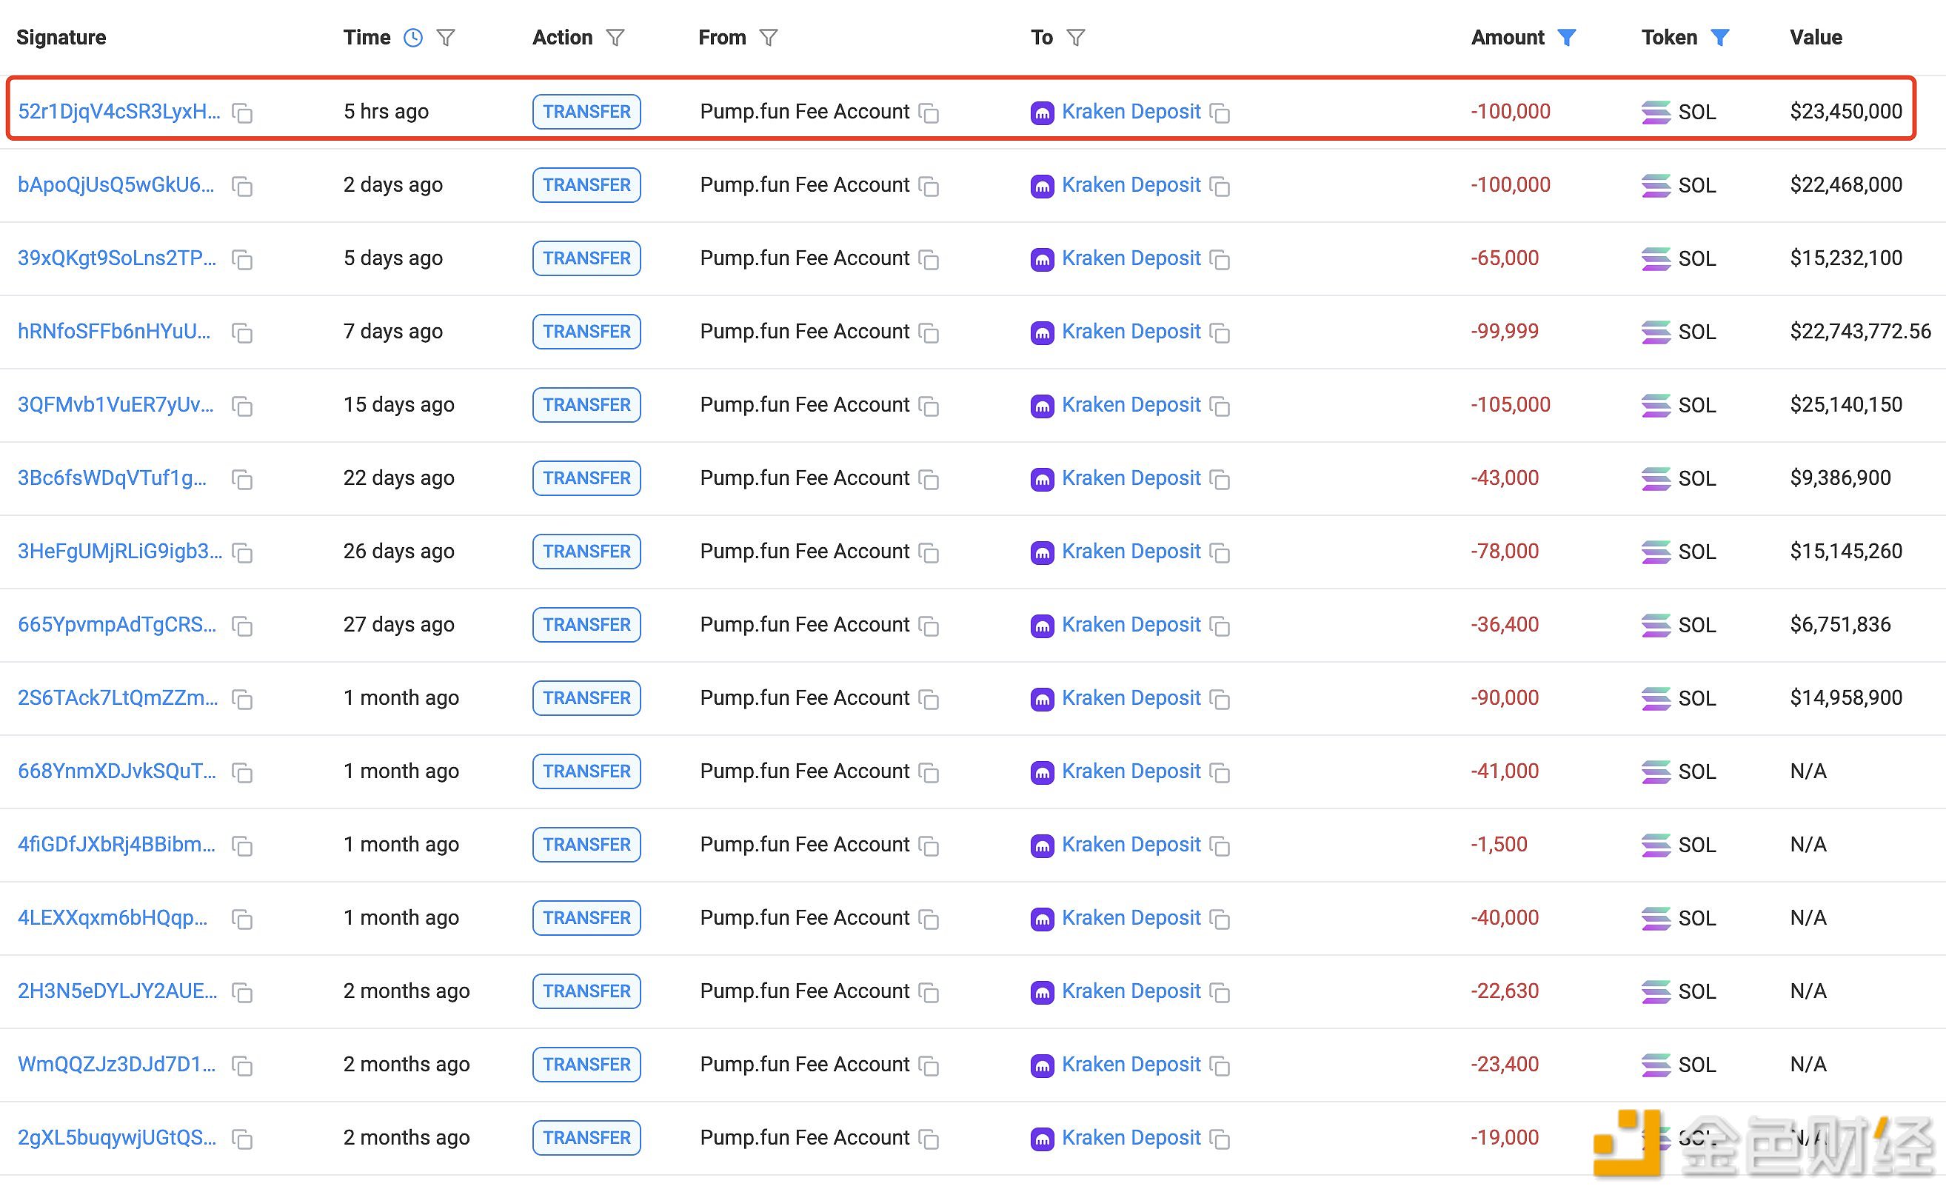Copy Pump.fun Fee Account address in 5 hrs ago row
This screenshot has width=1946, height=1189.
pos(929,113)
